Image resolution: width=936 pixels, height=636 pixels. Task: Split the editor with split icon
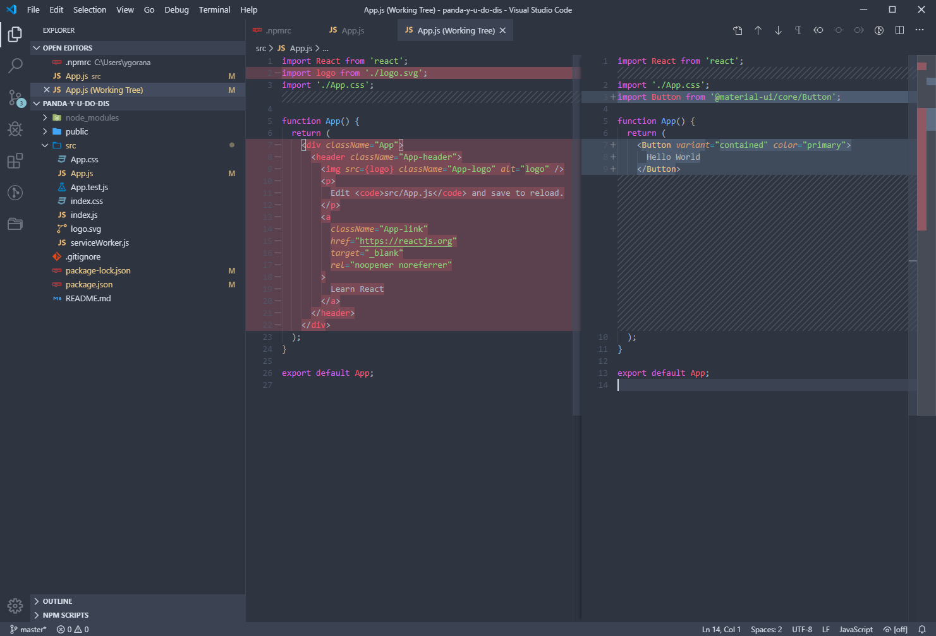(x=899, y=30)
